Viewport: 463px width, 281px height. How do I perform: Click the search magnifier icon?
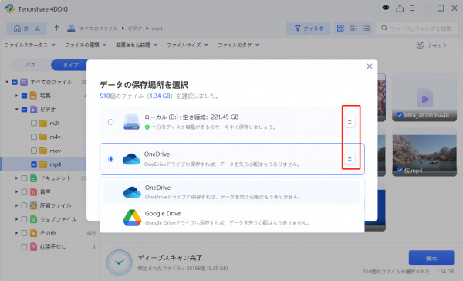coord(384,28)
